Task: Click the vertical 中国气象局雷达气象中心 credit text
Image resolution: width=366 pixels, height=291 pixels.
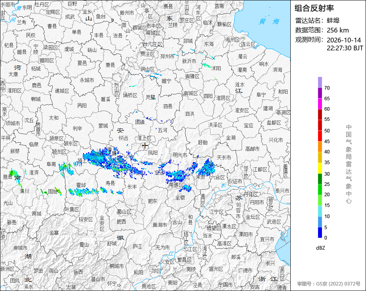Action: point(349,164)
